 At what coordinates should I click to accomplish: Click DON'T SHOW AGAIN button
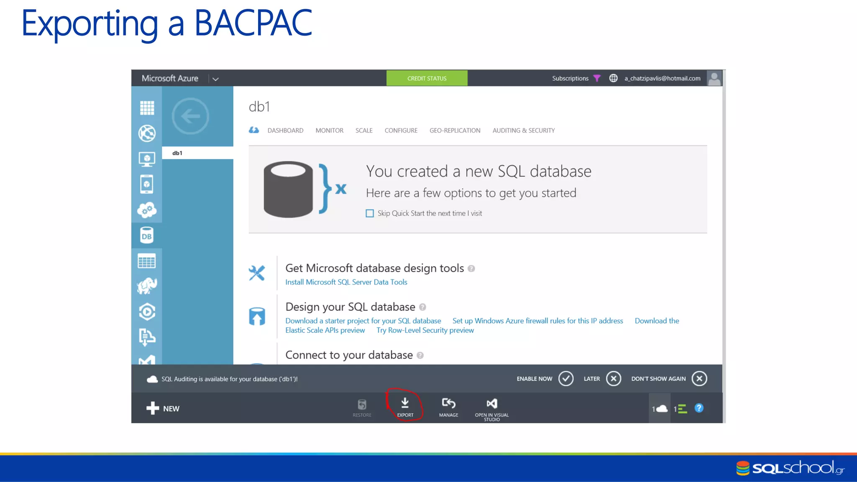pos(699,379)
